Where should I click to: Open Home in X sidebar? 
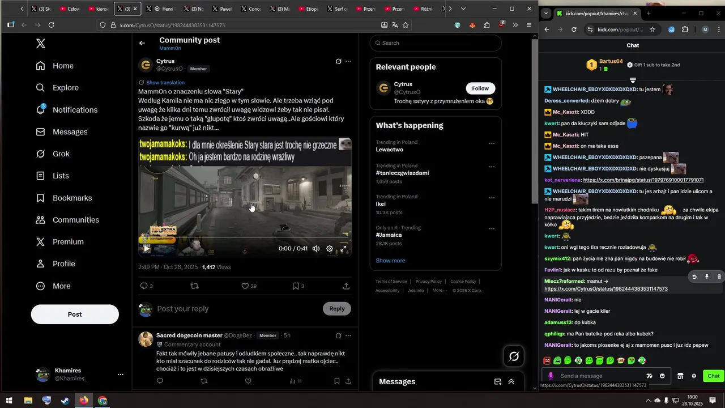[55, 66]
